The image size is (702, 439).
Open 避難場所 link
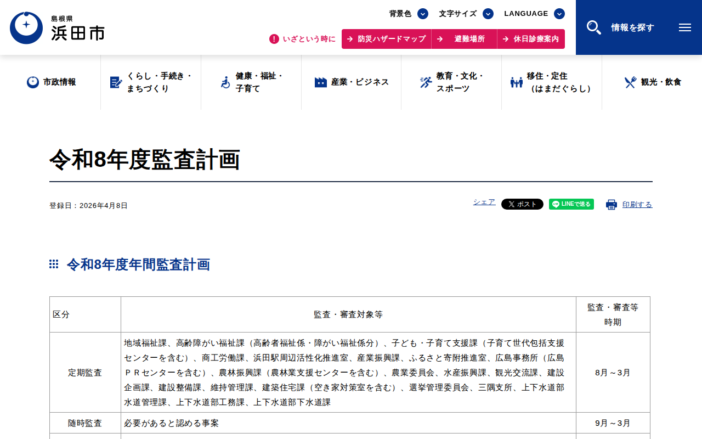[x=465, y=39]
